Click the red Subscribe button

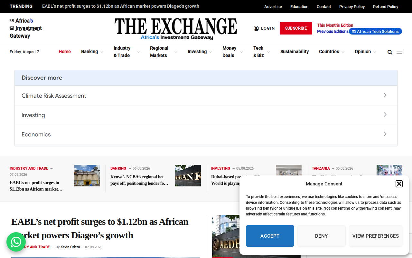pyautogui.click(x=296, y=28)
